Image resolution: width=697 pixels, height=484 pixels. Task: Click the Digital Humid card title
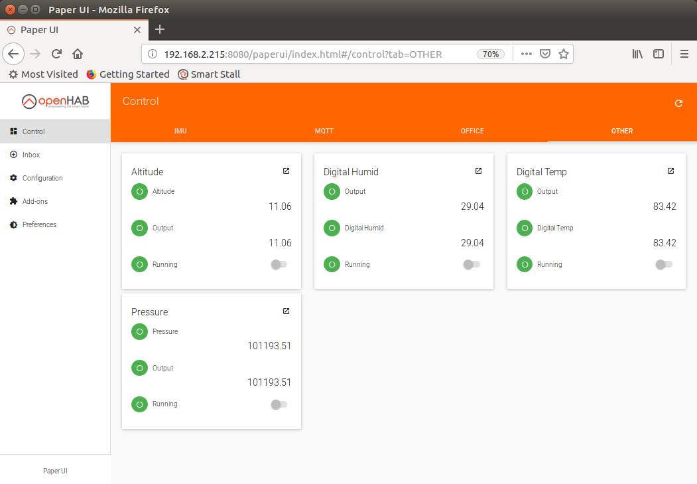tap(351, 172)
